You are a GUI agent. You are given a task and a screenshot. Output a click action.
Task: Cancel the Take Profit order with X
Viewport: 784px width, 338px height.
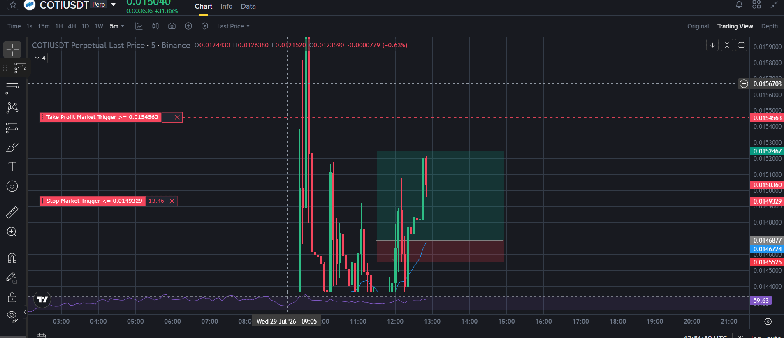(177, 117)
